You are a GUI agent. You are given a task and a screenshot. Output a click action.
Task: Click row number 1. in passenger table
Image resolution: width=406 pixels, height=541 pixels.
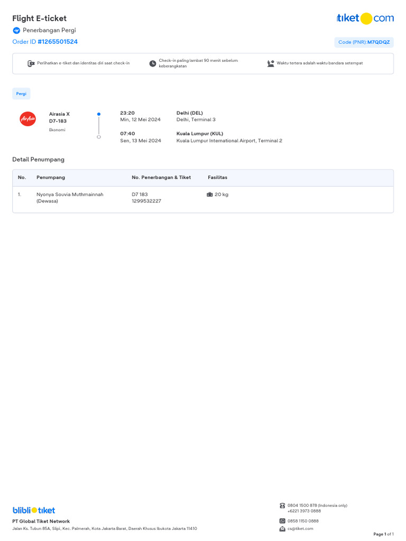coord(20,194)
